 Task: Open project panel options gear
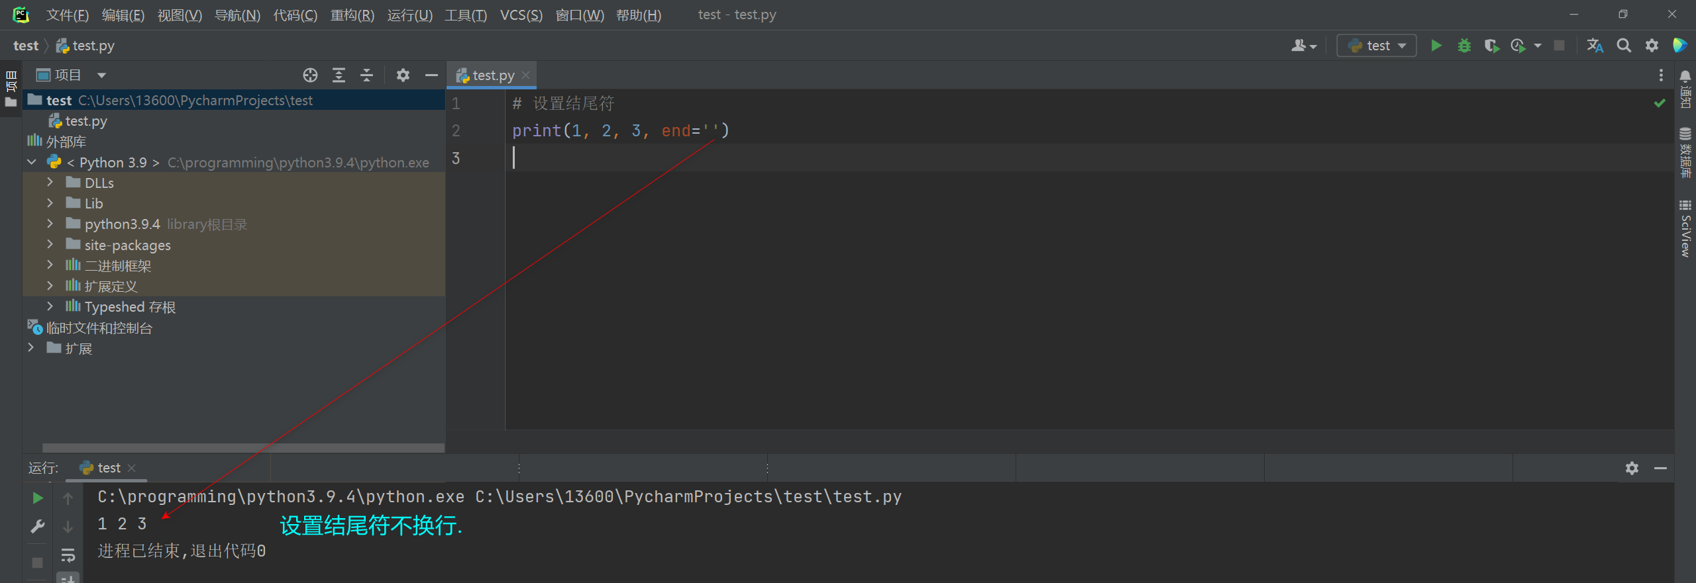coord(403,75)
